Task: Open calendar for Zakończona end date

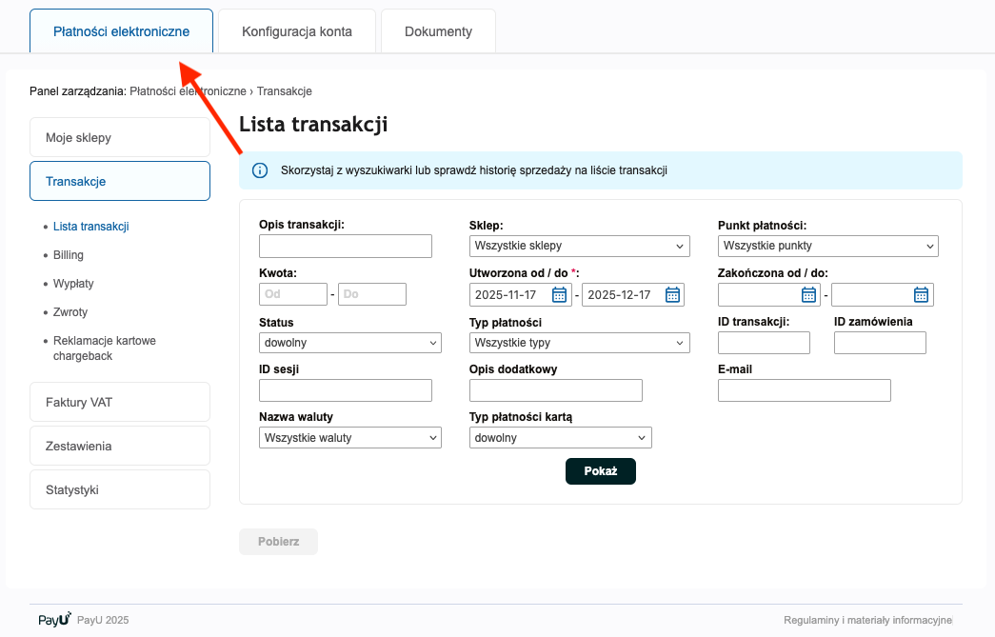Action: [921, 294]
